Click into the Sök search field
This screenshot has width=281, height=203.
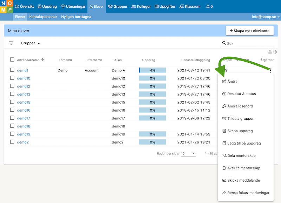249,43
